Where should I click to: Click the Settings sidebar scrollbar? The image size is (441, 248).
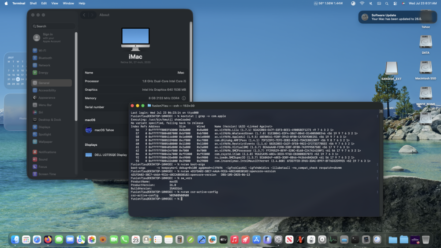(76, 76)
